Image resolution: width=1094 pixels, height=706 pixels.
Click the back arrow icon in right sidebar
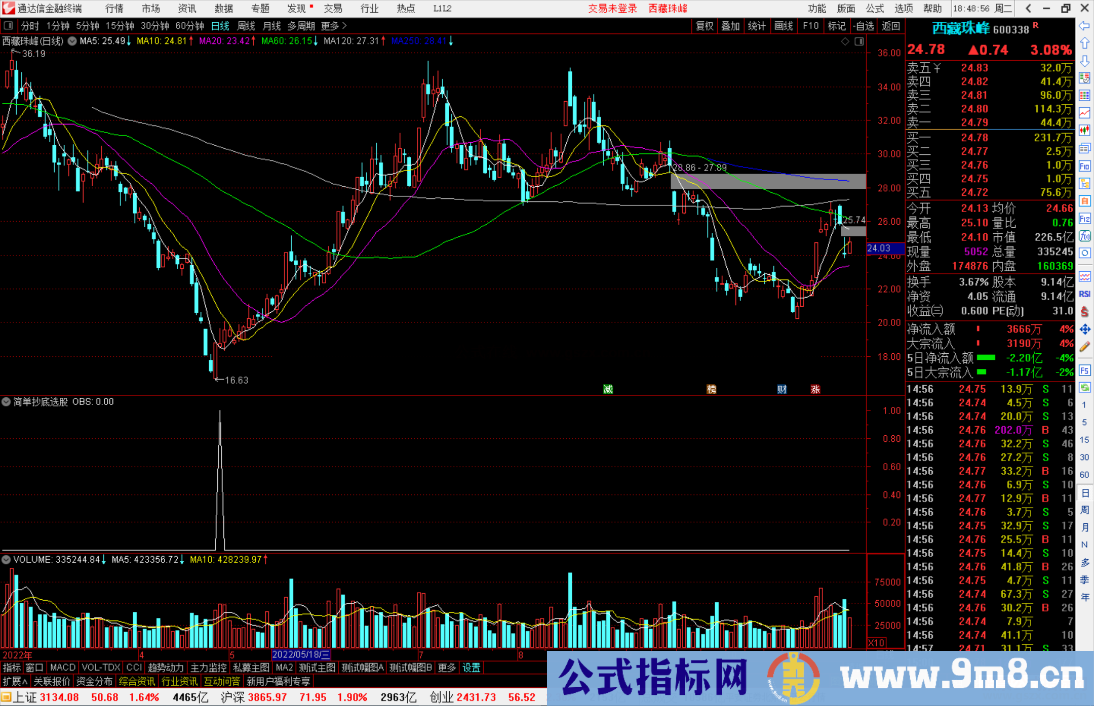click(1084, 26)
